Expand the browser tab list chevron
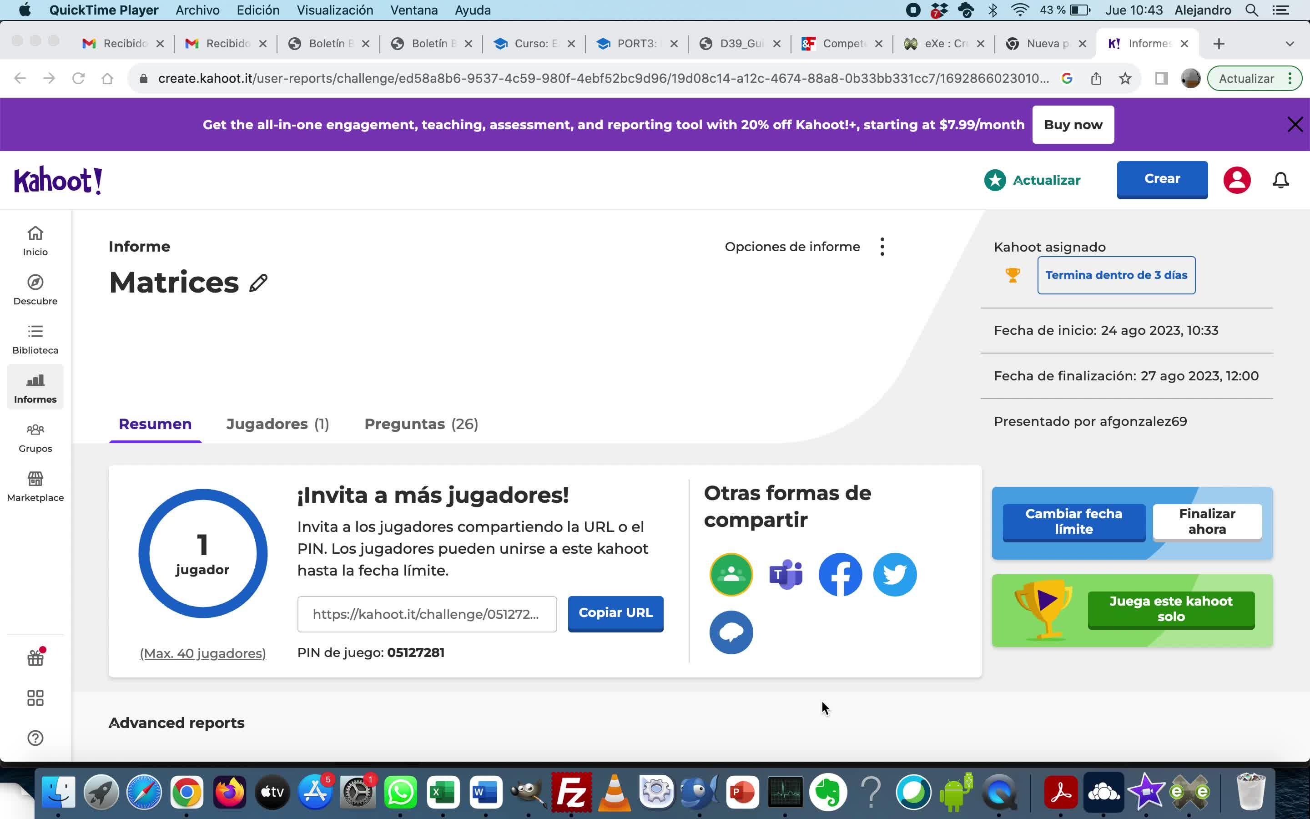 click(1290, 44)
